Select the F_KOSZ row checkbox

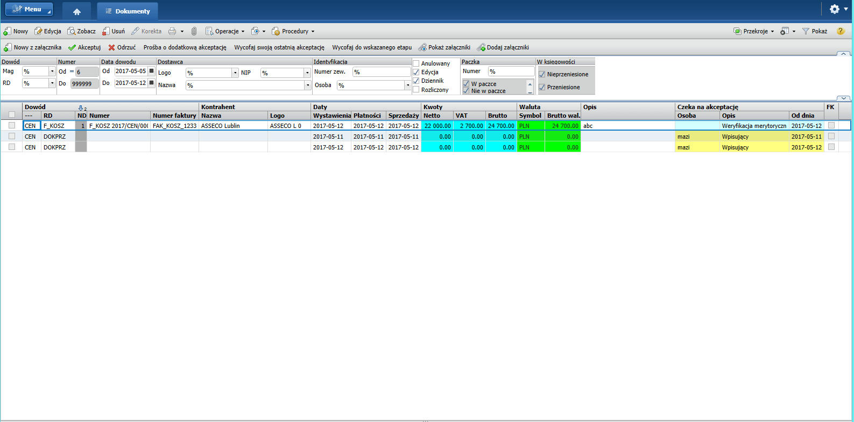(12, 125)
